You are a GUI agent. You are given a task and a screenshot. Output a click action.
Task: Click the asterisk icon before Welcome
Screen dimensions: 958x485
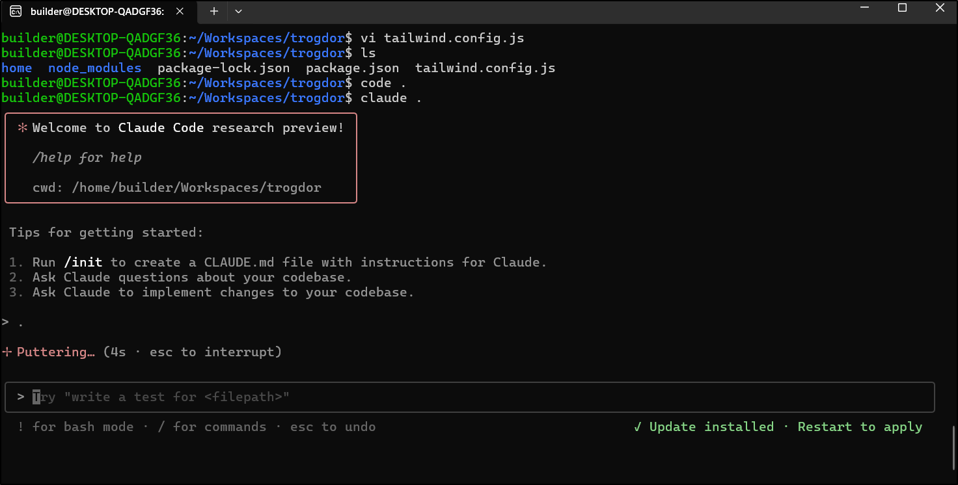click(23, 128)
